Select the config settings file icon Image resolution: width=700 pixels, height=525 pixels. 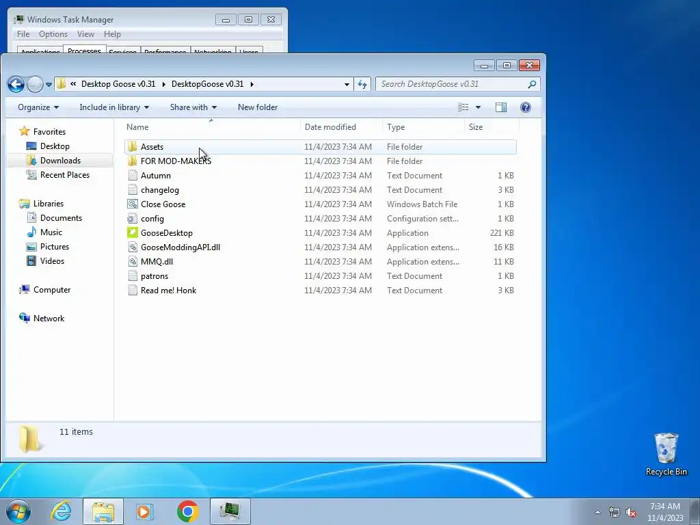tap(133, 218)
